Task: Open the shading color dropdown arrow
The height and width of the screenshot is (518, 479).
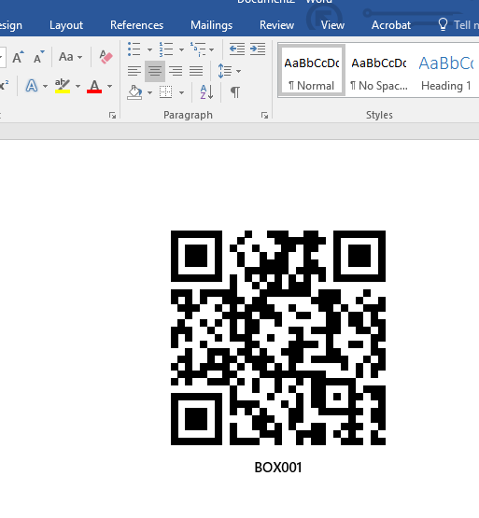Action: click(149, 92)
